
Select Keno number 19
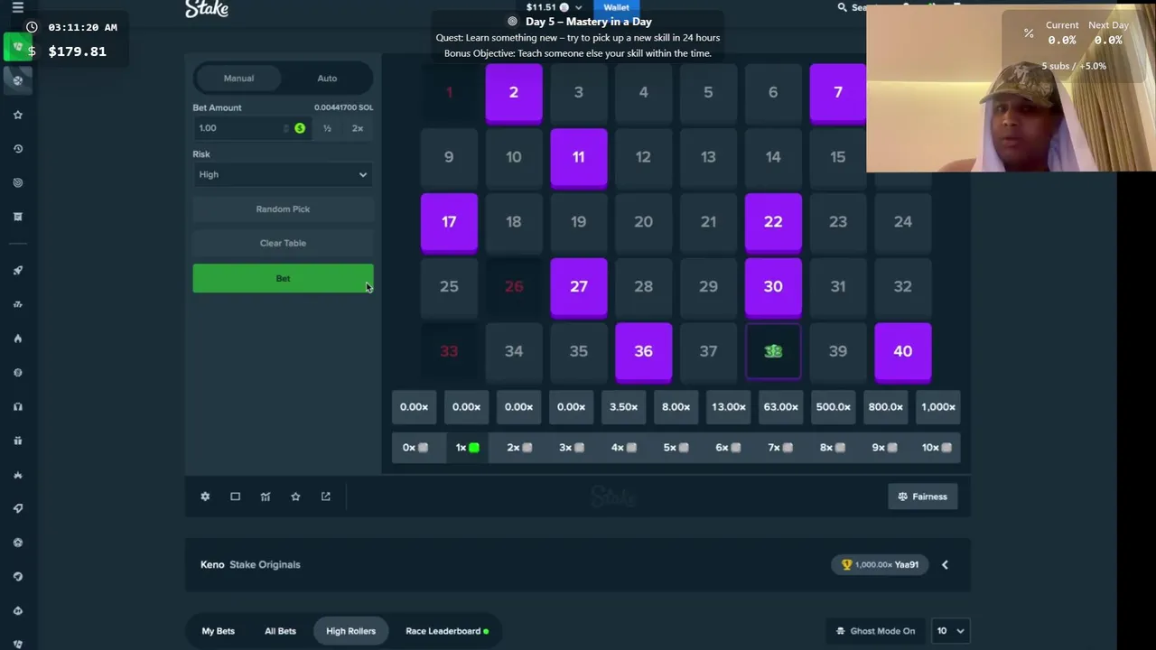(579, 222)
